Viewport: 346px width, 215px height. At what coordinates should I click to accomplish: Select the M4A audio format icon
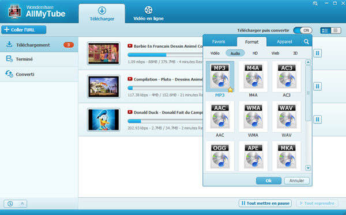tap(253, 76)
